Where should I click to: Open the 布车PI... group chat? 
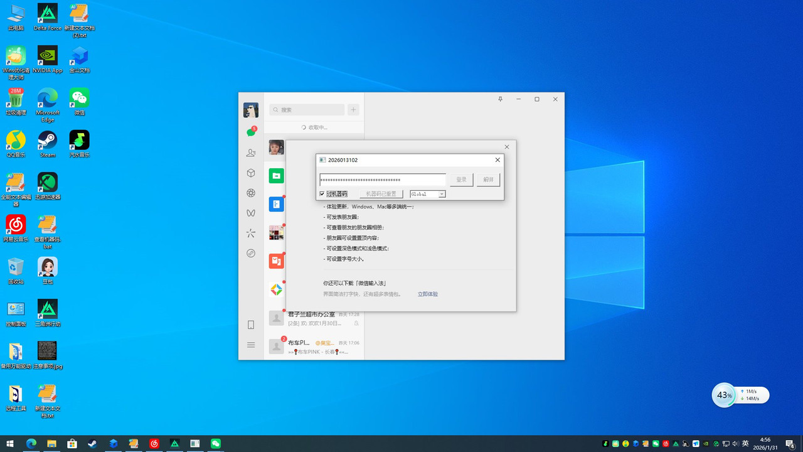pos(314,346)
